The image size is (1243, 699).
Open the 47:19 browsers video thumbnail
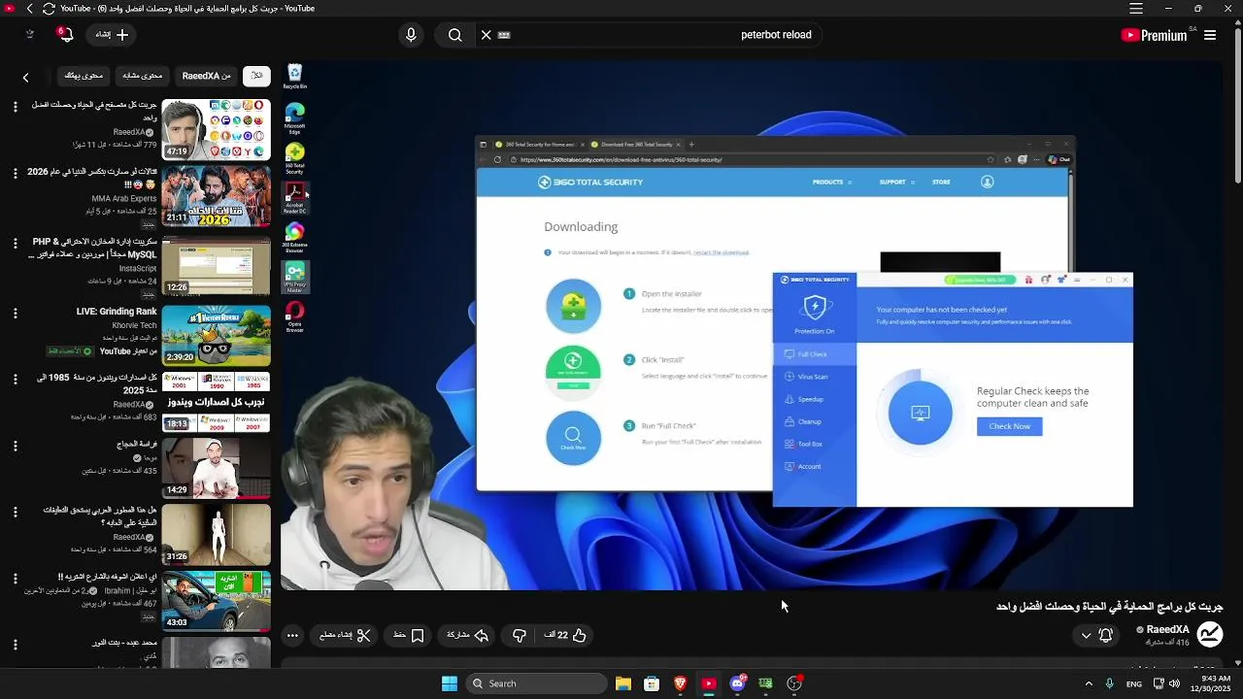tap(216, 129)
